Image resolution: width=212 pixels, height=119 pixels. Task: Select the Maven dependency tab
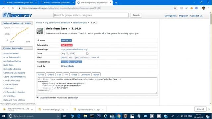tap(41, 74)
